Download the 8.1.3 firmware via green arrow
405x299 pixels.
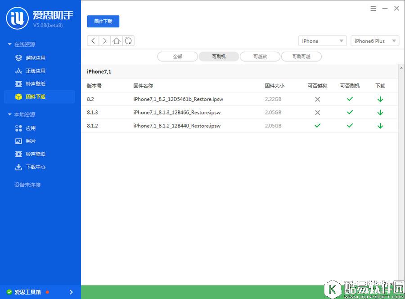(x=380, y=113)
